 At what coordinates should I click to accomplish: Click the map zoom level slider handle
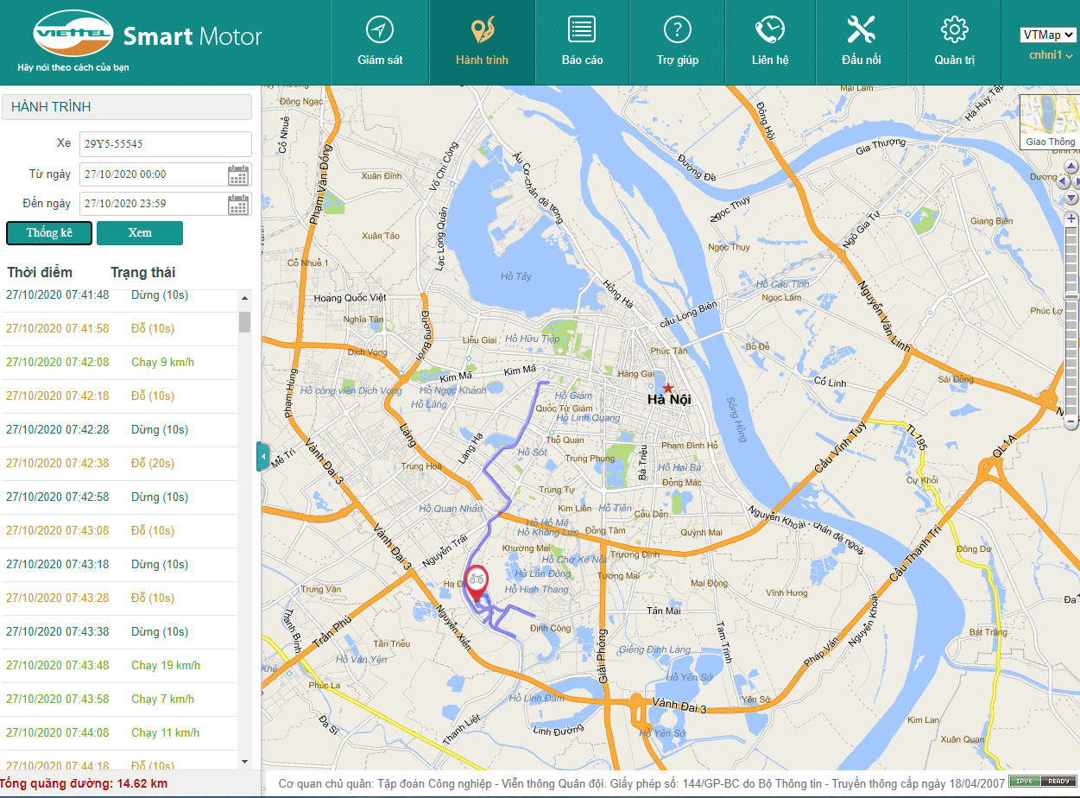point(1071,296)
